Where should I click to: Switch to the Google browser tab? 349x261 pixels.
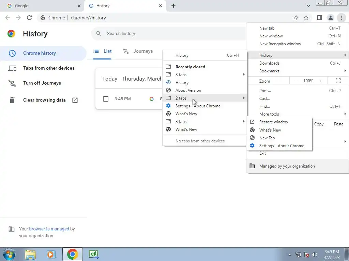coord(42,6)
